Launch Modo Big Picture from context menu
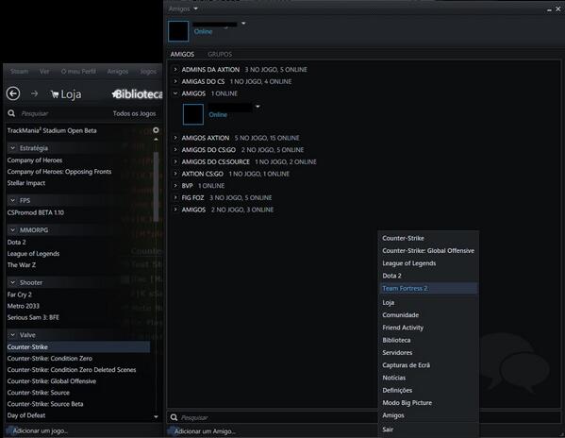 pyautogui.click(x=428, y=403)
